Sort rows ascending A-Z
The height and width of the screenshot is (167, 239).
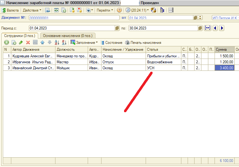57,43
